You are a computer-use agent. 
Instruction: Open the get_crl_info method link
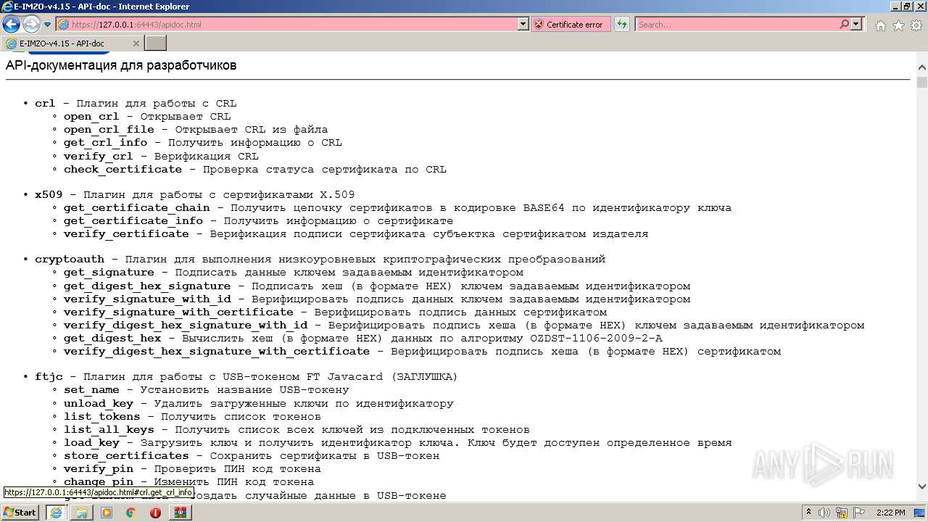point(105,143)
